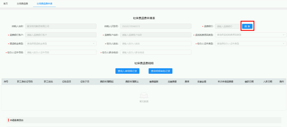This screenshot has height=127, width=287.
Task: Click the 经办人移动电话 input field
Action: [x=156, y=52]
